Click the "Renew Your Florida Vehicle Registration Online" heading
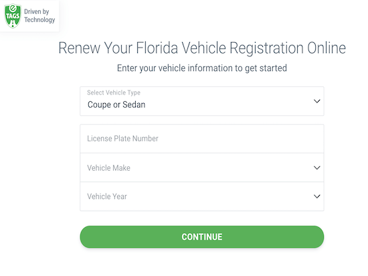The width and height of the screenshot is (368, 276). click(202, 48)
